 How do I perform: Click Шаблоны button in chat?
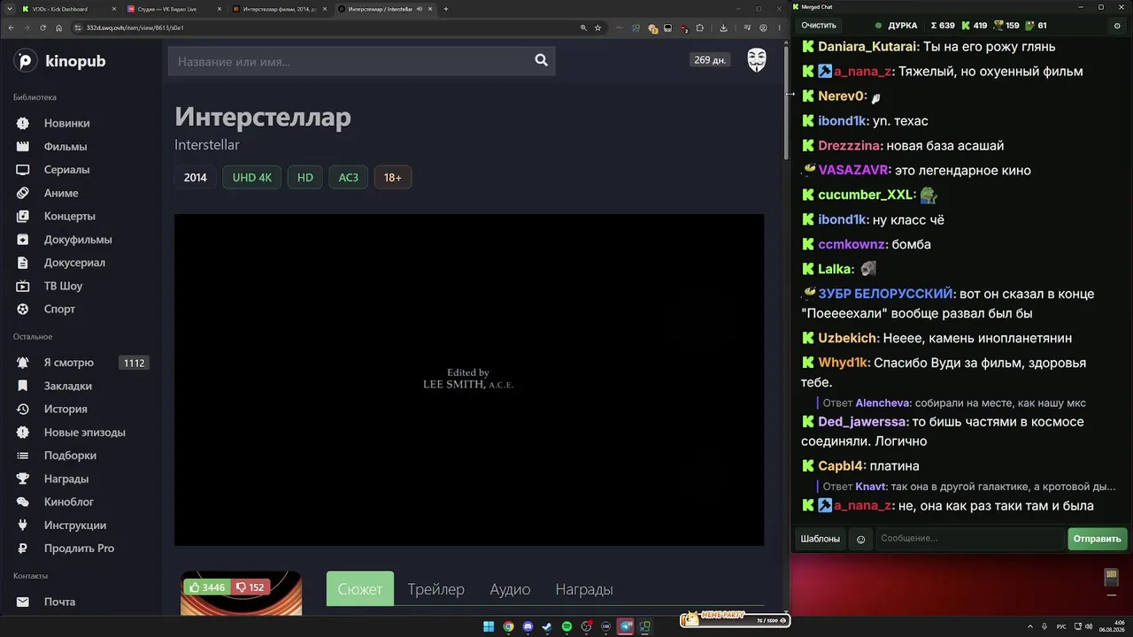tap(821, 539)
